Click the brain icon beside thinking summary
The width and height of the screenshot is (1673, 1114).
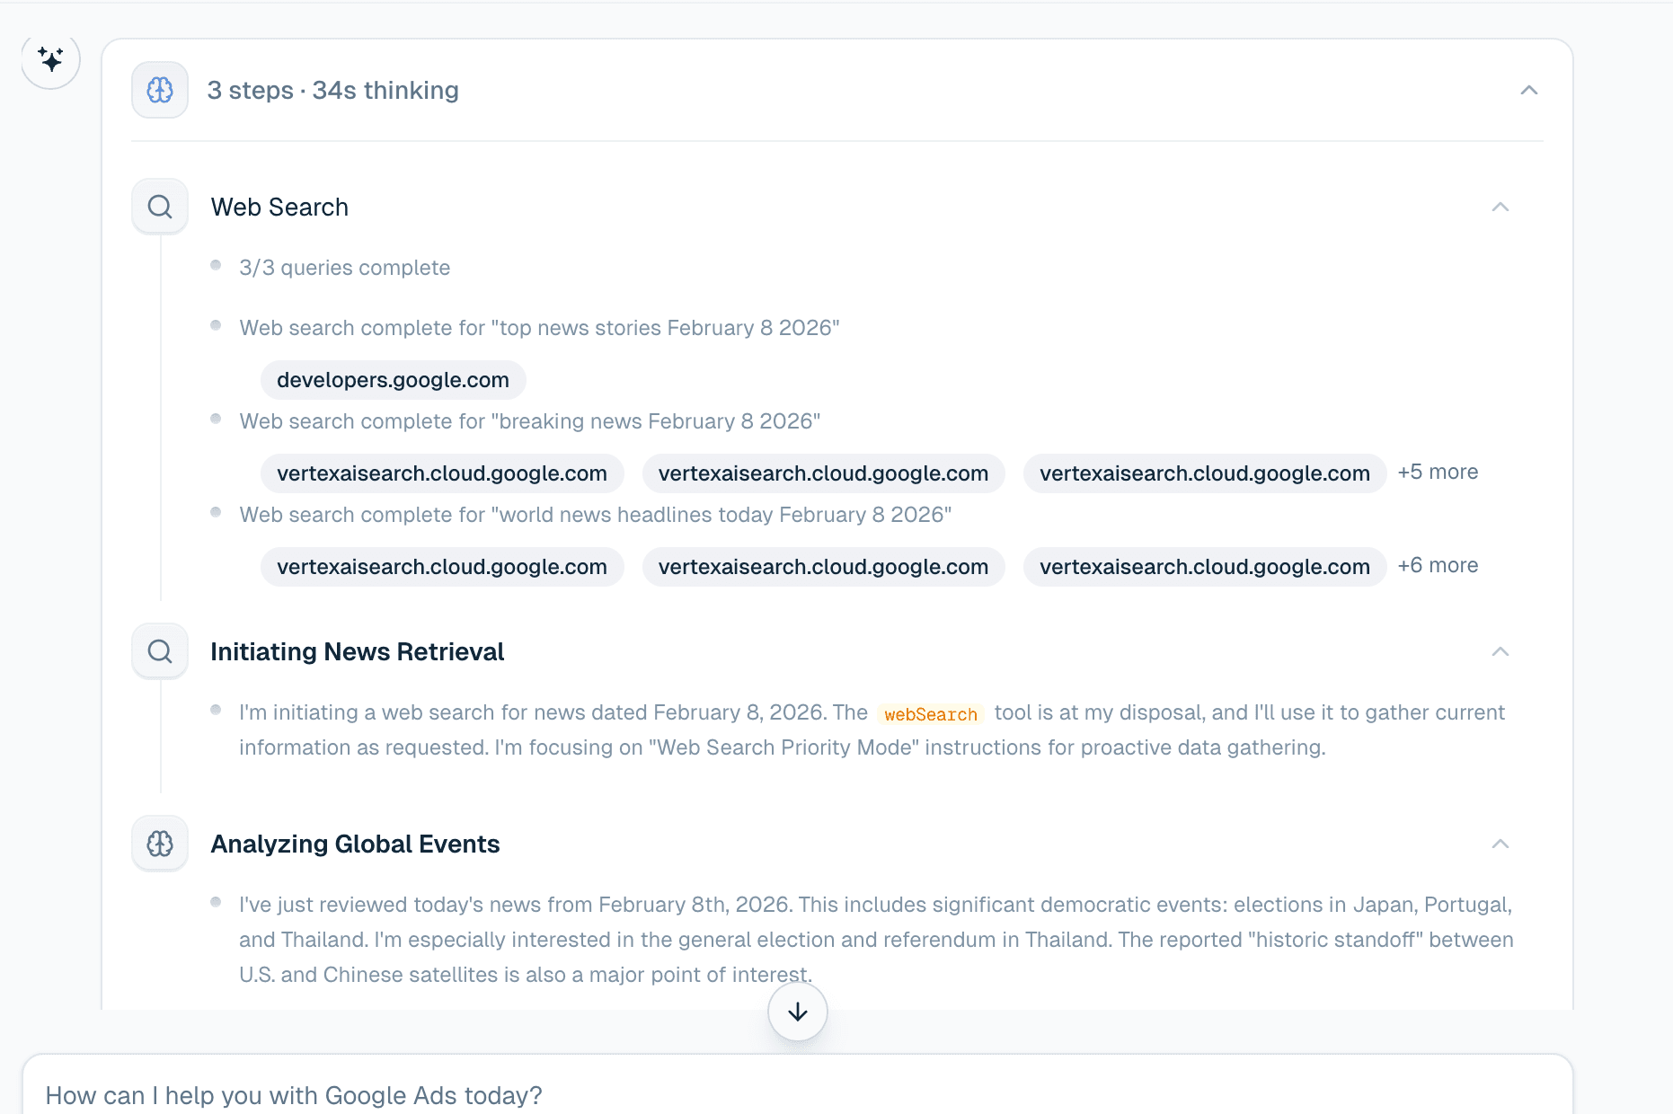160,90
